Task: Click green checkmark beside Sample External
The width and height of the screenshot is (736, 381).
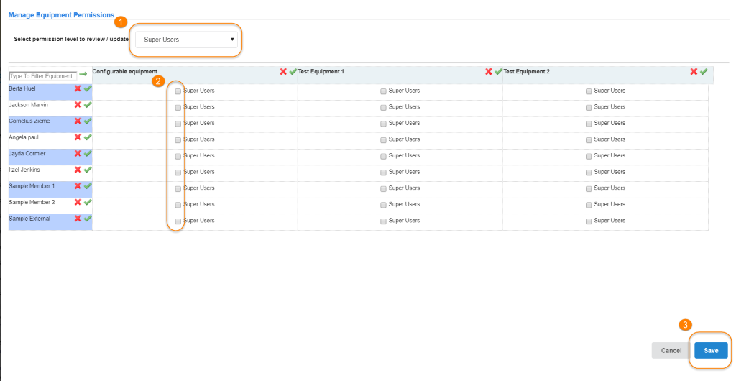Action: [x=88, y=219]
